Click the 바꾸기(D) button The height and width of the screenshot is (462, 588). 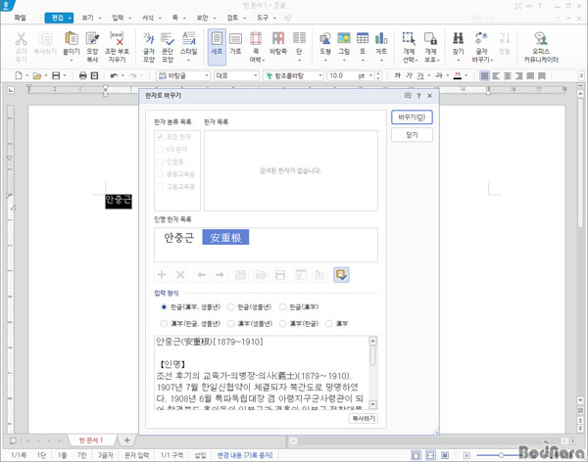412,117
